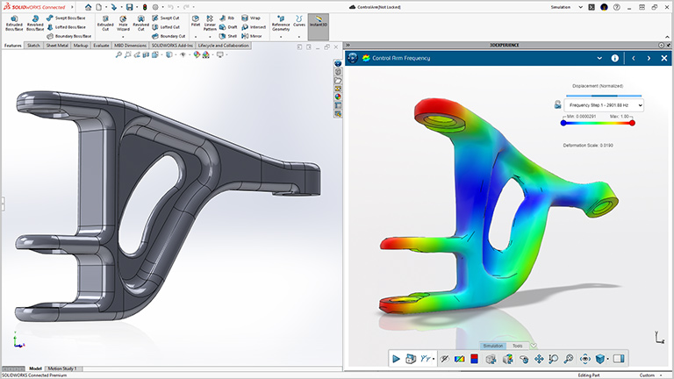674x379 pixels.
Task: Switch to the Sheet Metal tab
Action: coord(57,45)
